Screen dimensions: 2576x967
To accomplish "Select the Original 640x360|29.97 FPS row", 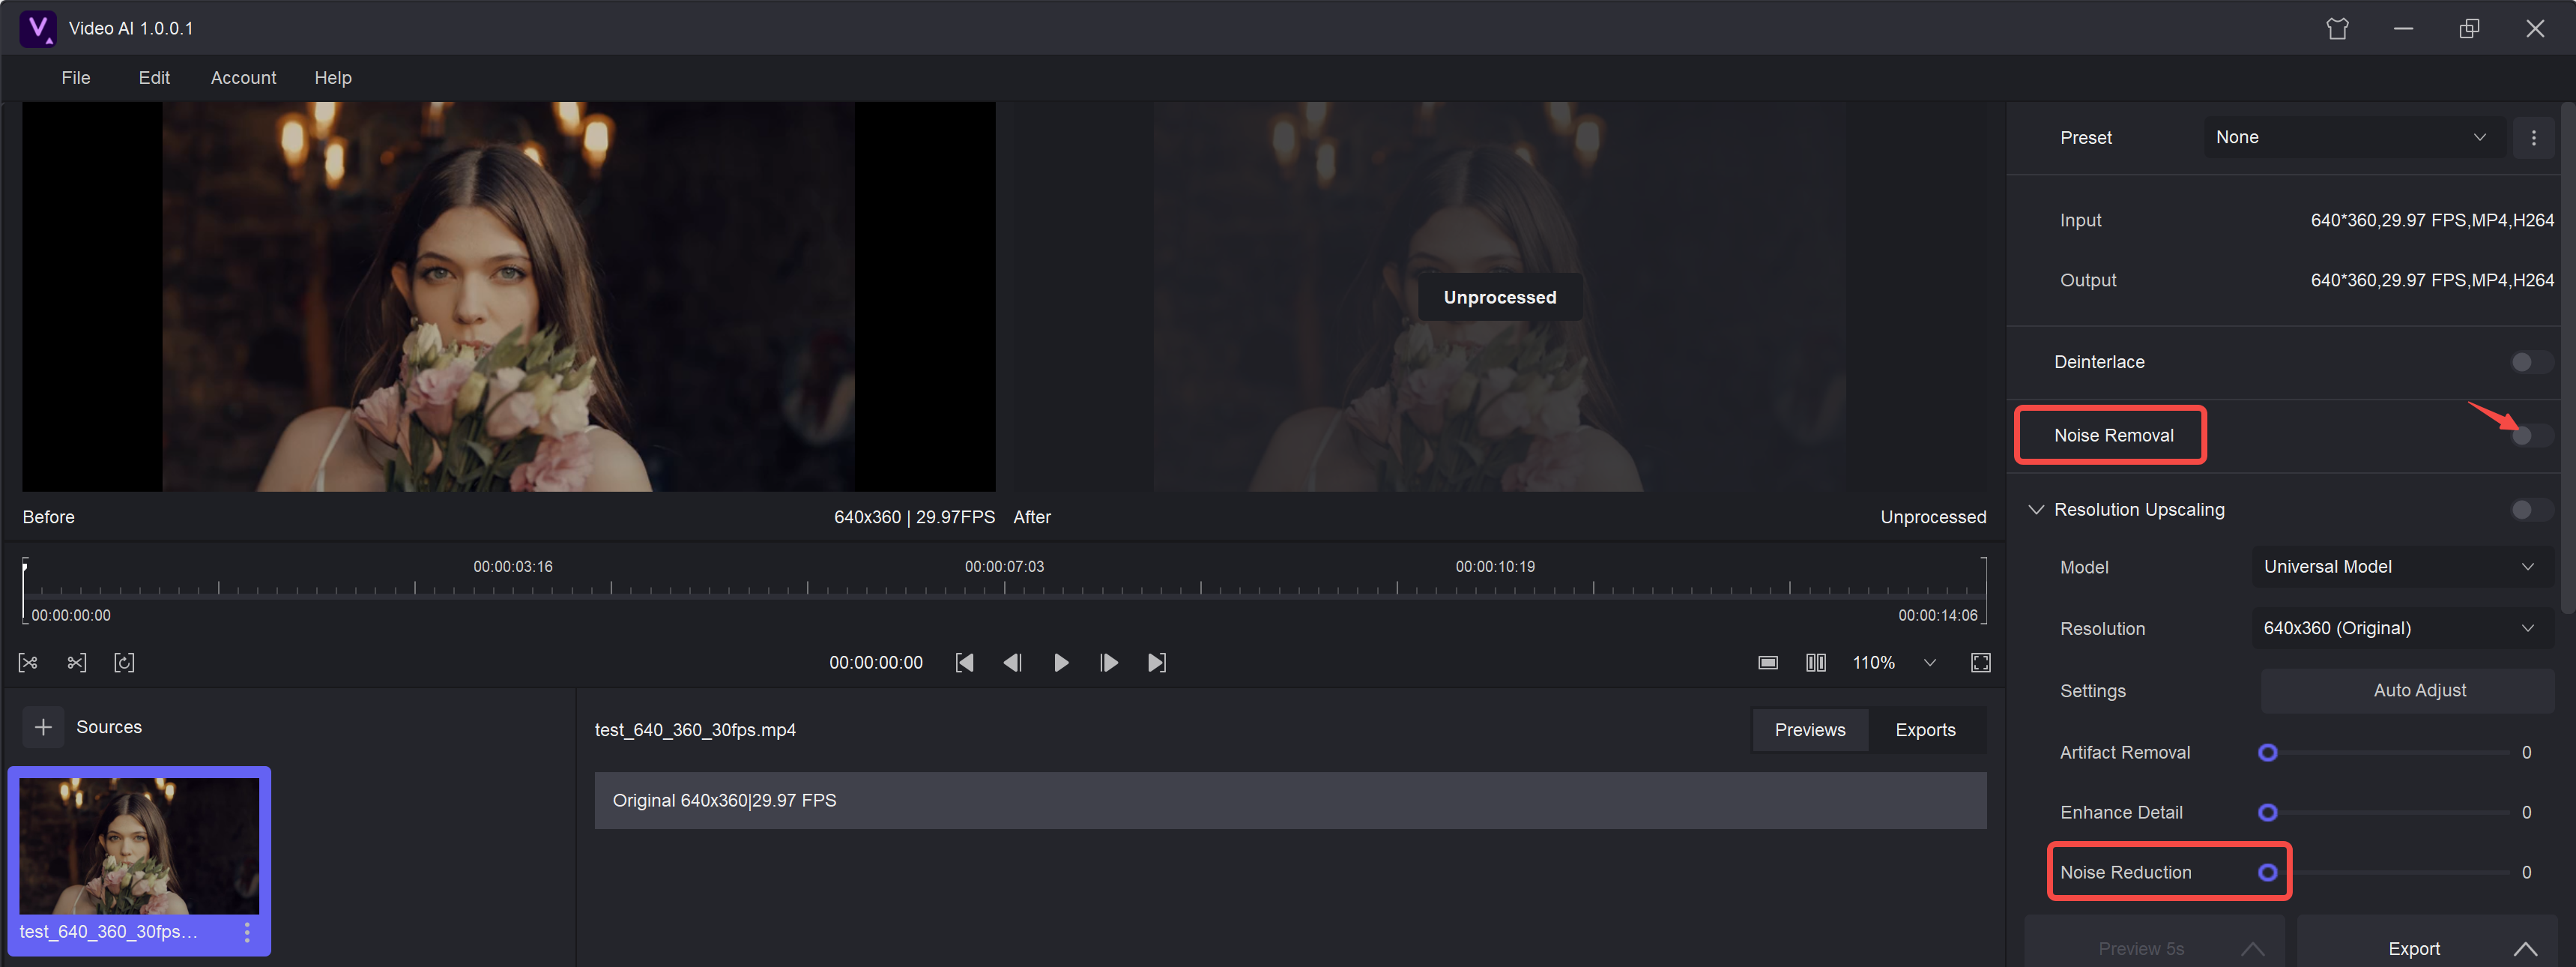I will tap(1290, 800).
